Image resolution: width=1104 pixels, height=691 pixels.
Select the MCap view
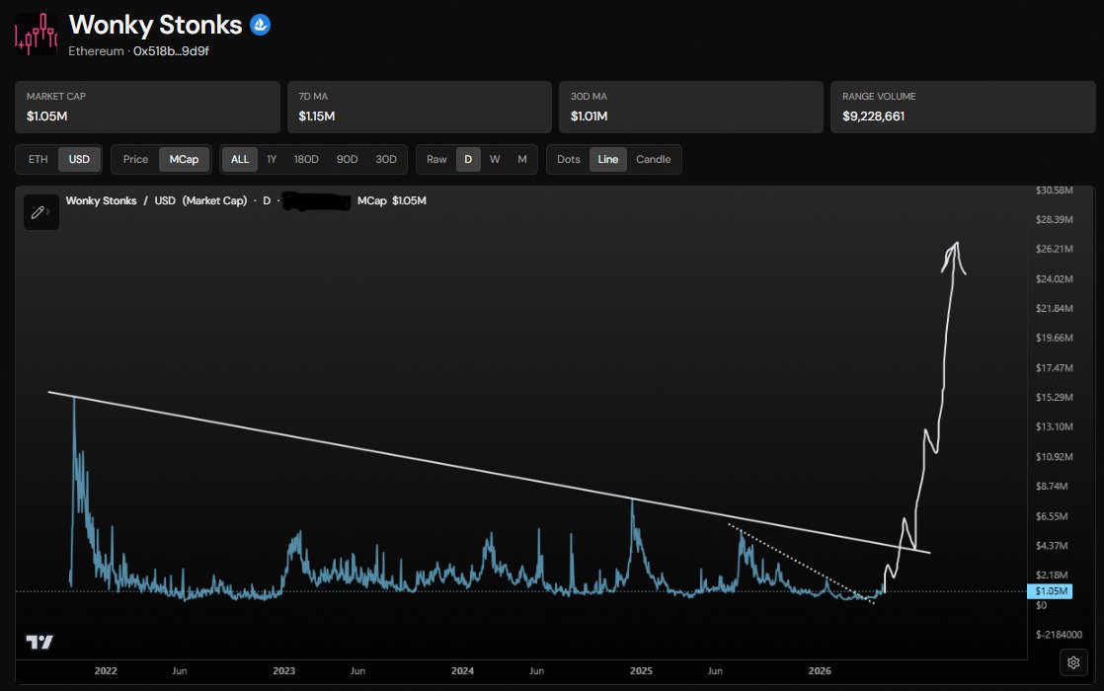coord(184,159)
